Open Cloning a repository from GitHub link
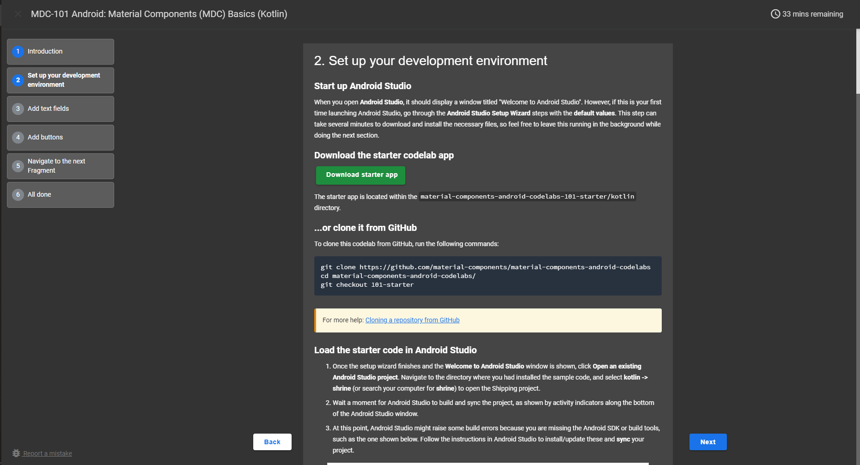The width and height of the screenshot is (860, 465). pos(412,320)
